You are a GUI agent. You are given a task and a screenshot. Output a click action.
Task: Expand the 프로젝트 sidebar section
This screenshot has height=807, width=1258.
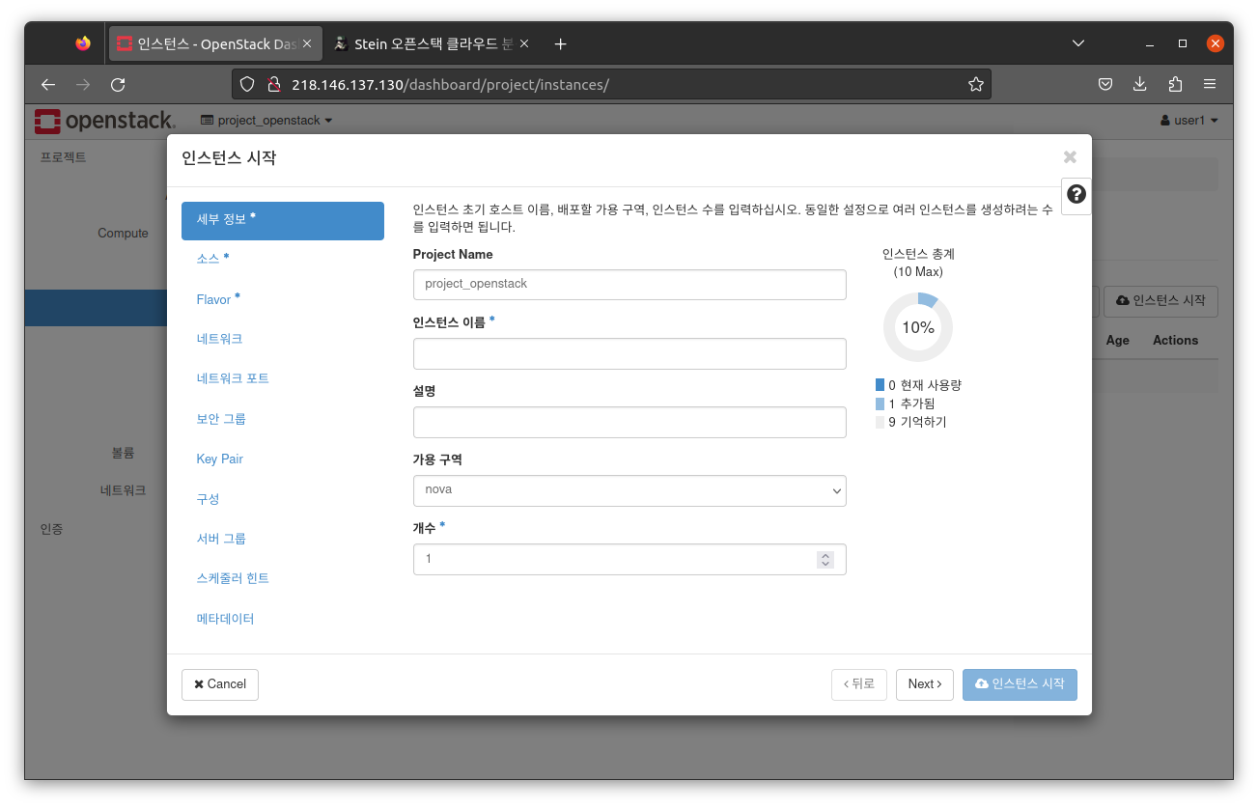(x=63, y=157)
